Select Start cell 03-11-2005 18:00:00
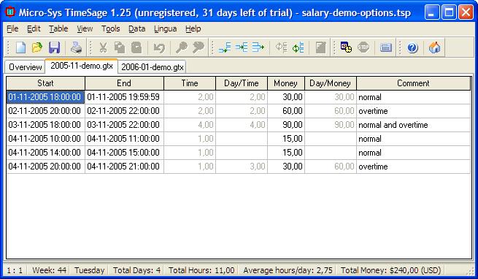 [x=45, y=125]
